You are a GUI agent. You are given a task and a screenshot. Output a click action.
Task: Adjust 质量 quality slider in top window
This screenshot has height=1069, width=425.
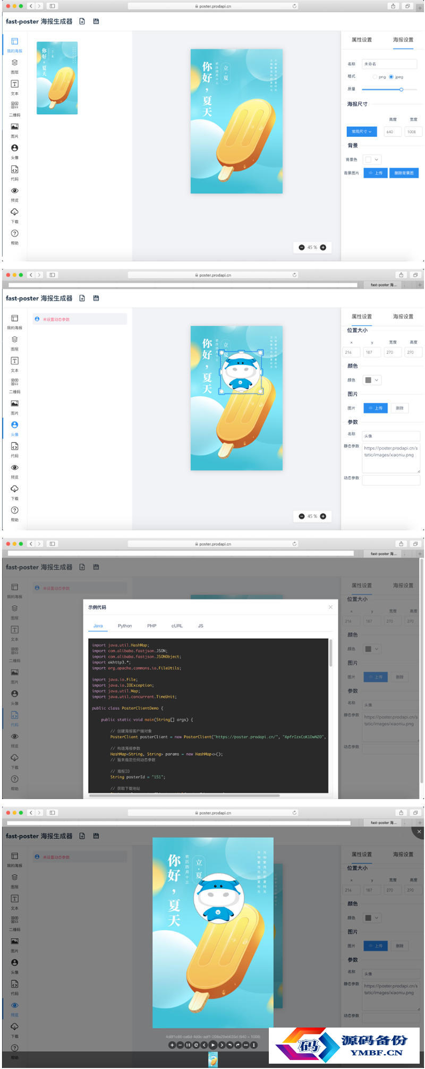[x=401, y=89]
